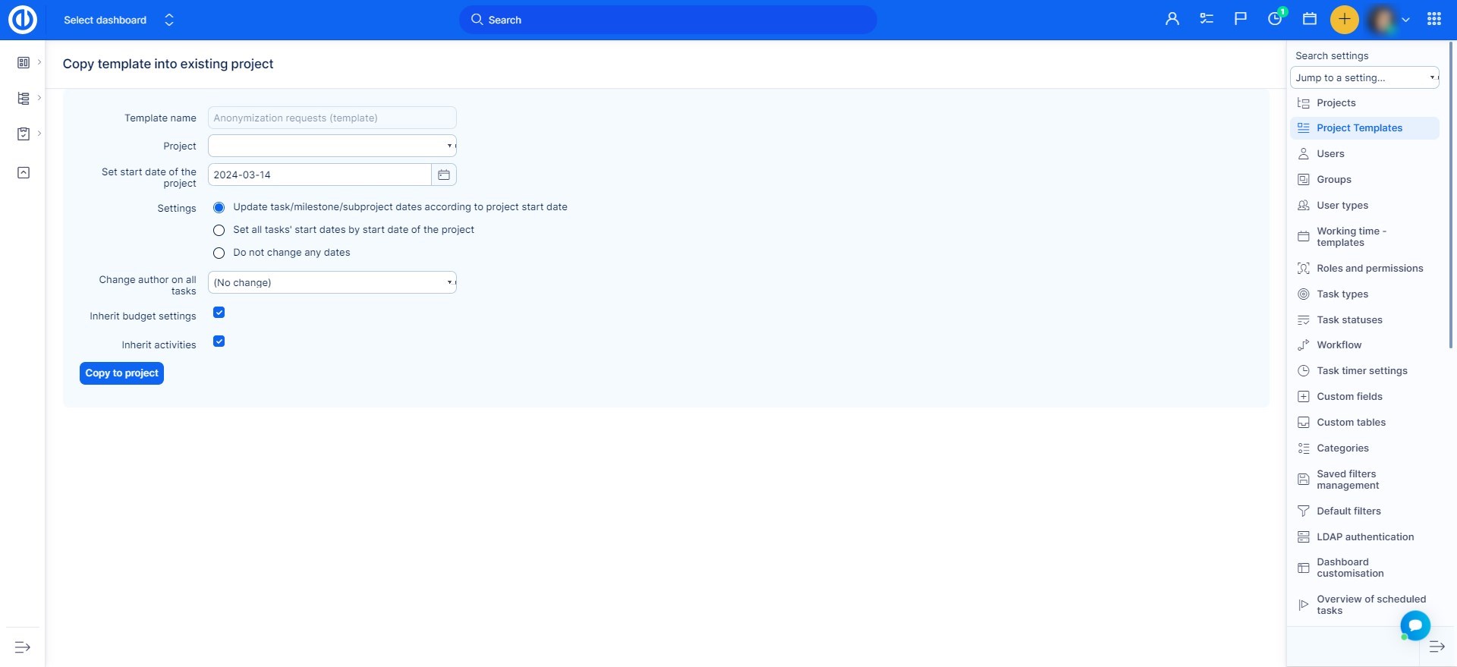Click the global Search field
Viewport: 1457px width, 667px height.
[x=668, y=20]
